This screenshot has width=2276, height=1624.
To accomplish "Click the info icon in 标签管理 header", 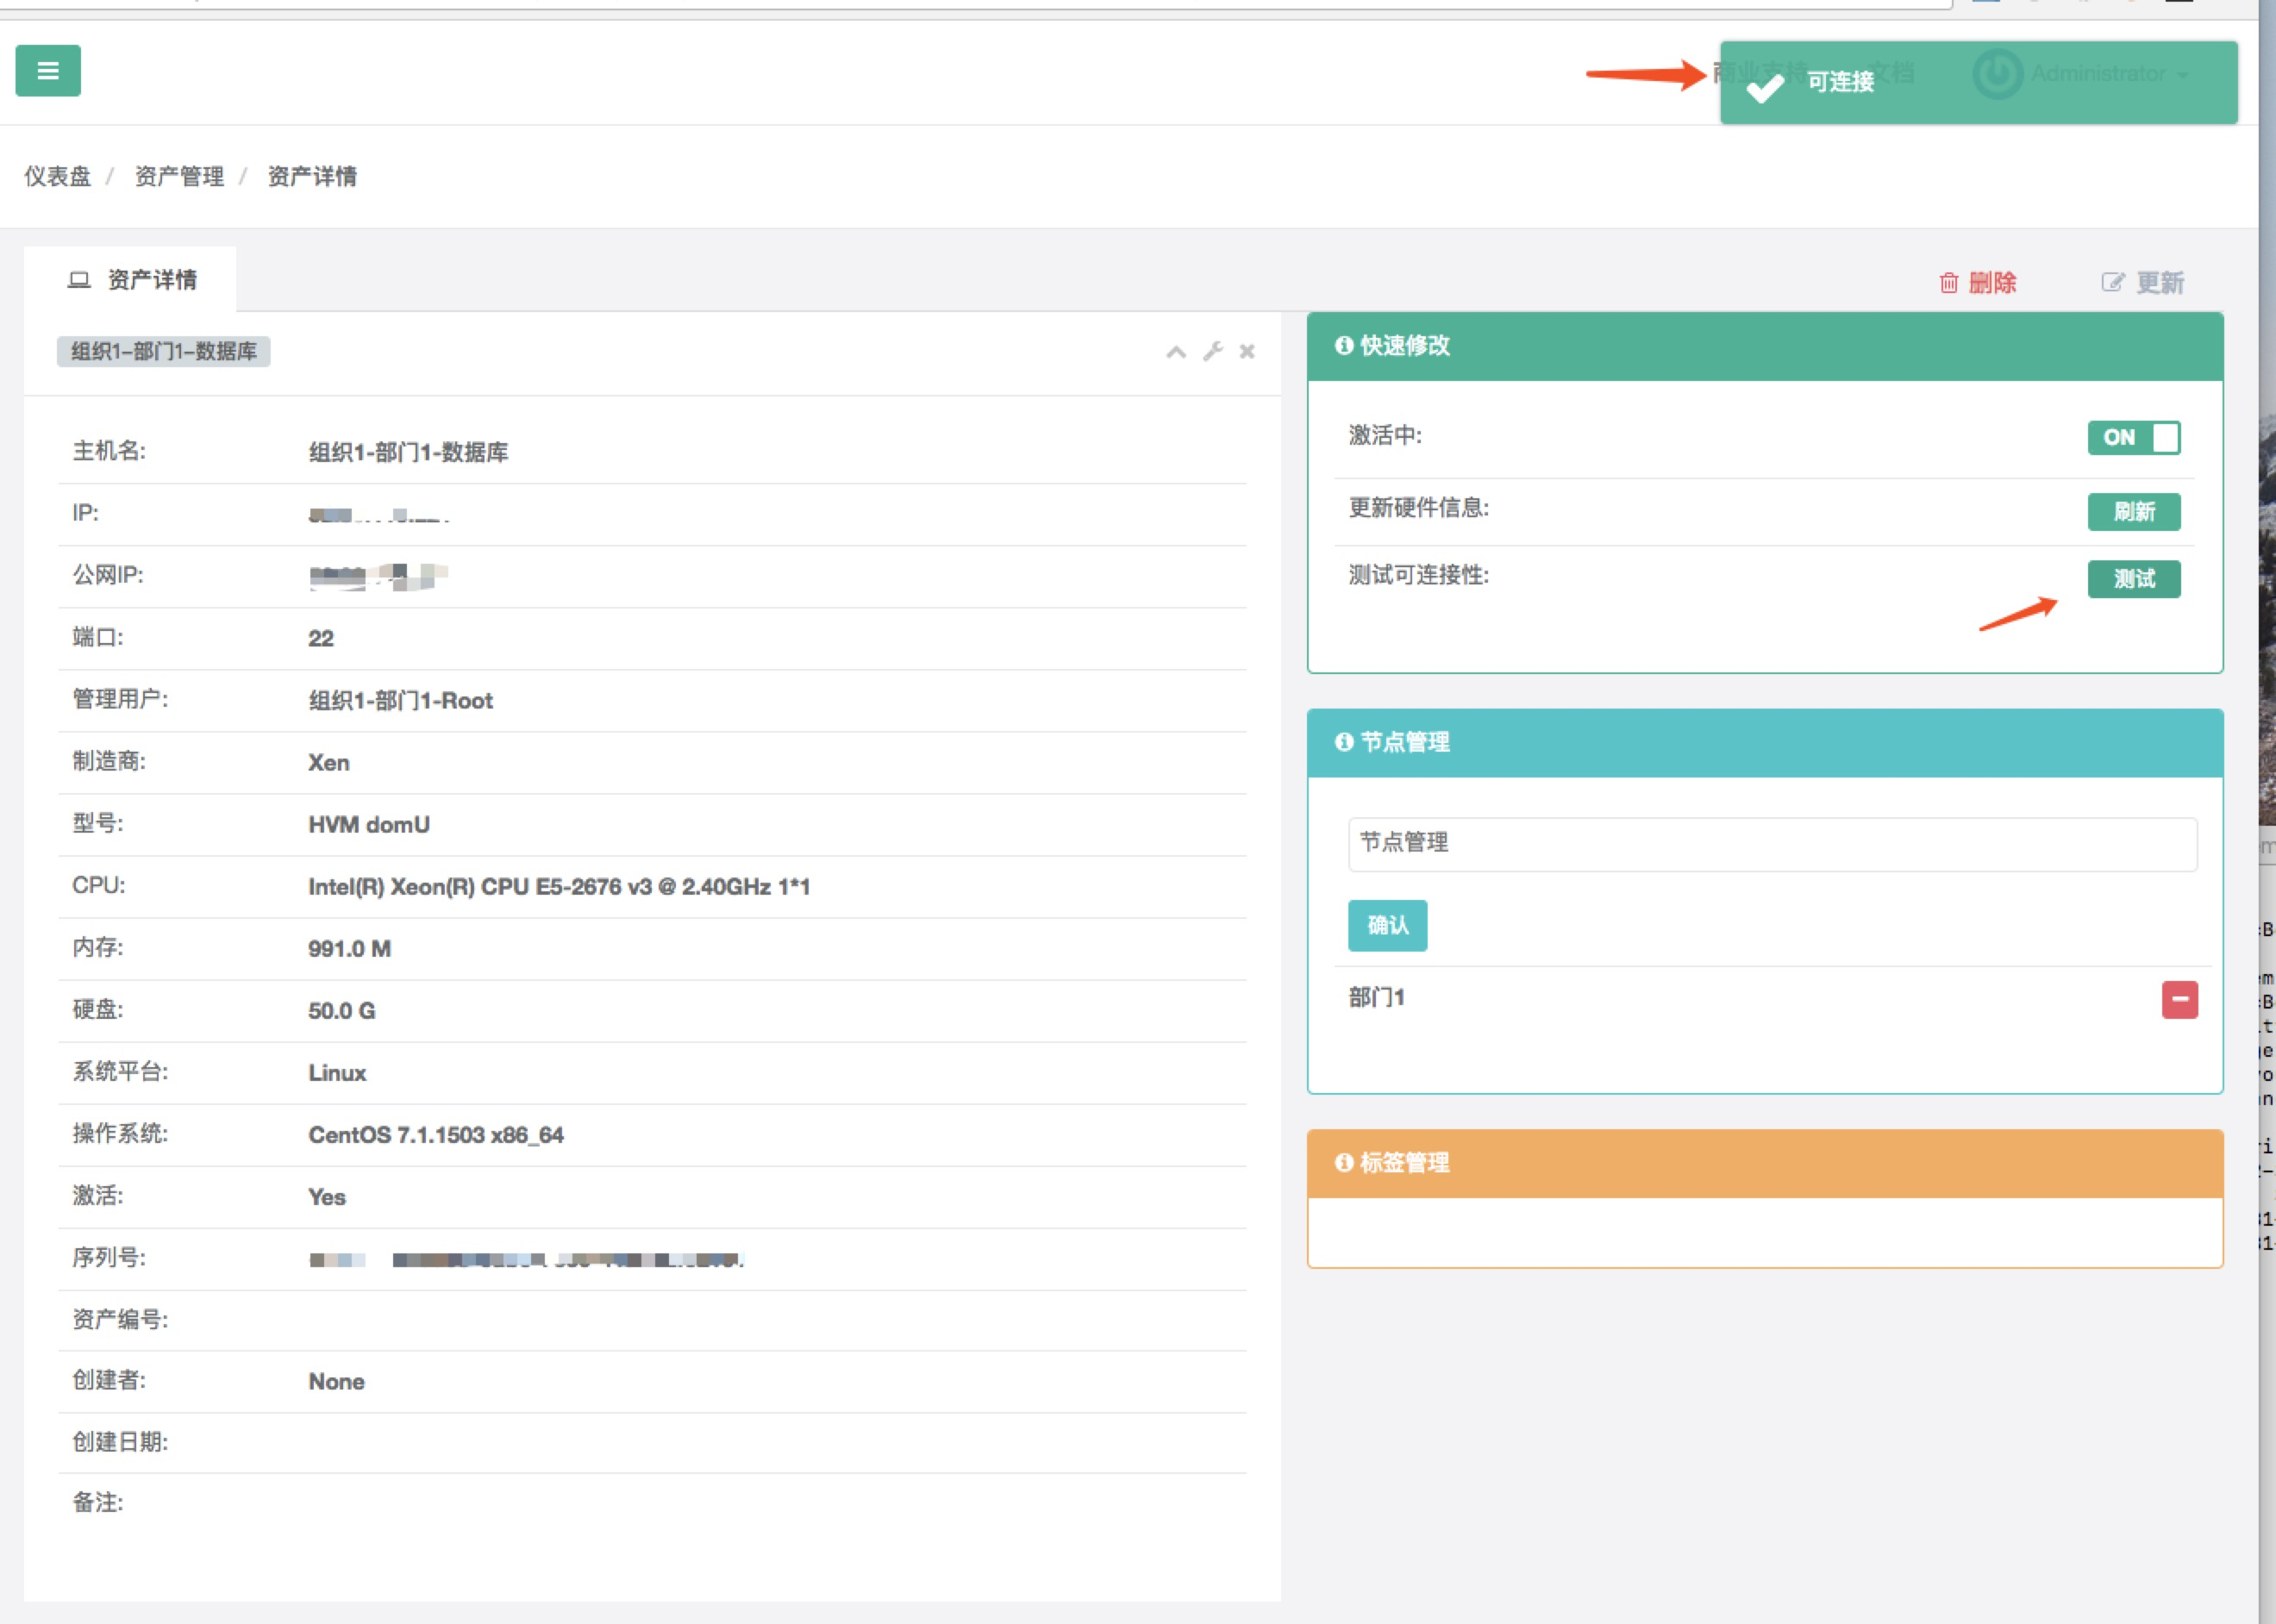I will point(1344,1163).
